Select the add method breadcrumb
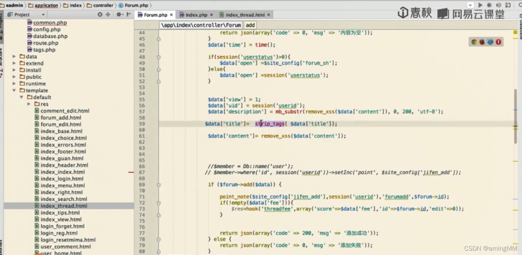This screenshot has width=522, height=255. point(250,25)
